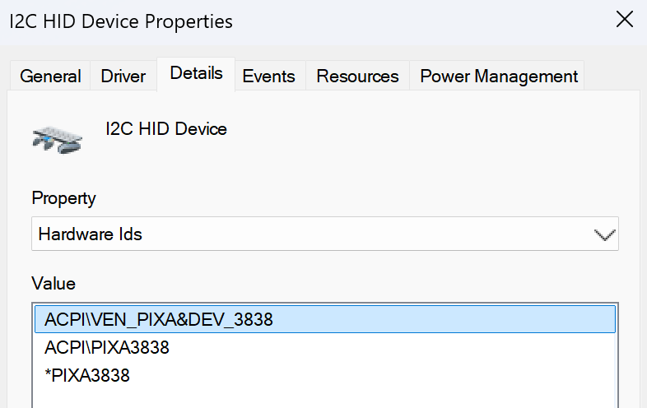Screen dimensions: 647x408
Task: Open the Power Management tab
Action: click(x=499, y=76)
